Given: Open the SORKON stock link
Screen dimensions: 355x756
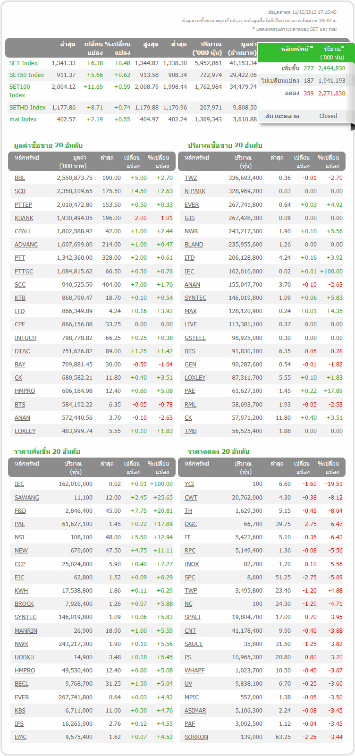Looking at the screenshot, I should (x=196, y=737).
